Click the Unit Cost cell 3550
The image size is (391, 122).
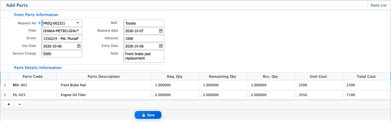click(318, 95)
